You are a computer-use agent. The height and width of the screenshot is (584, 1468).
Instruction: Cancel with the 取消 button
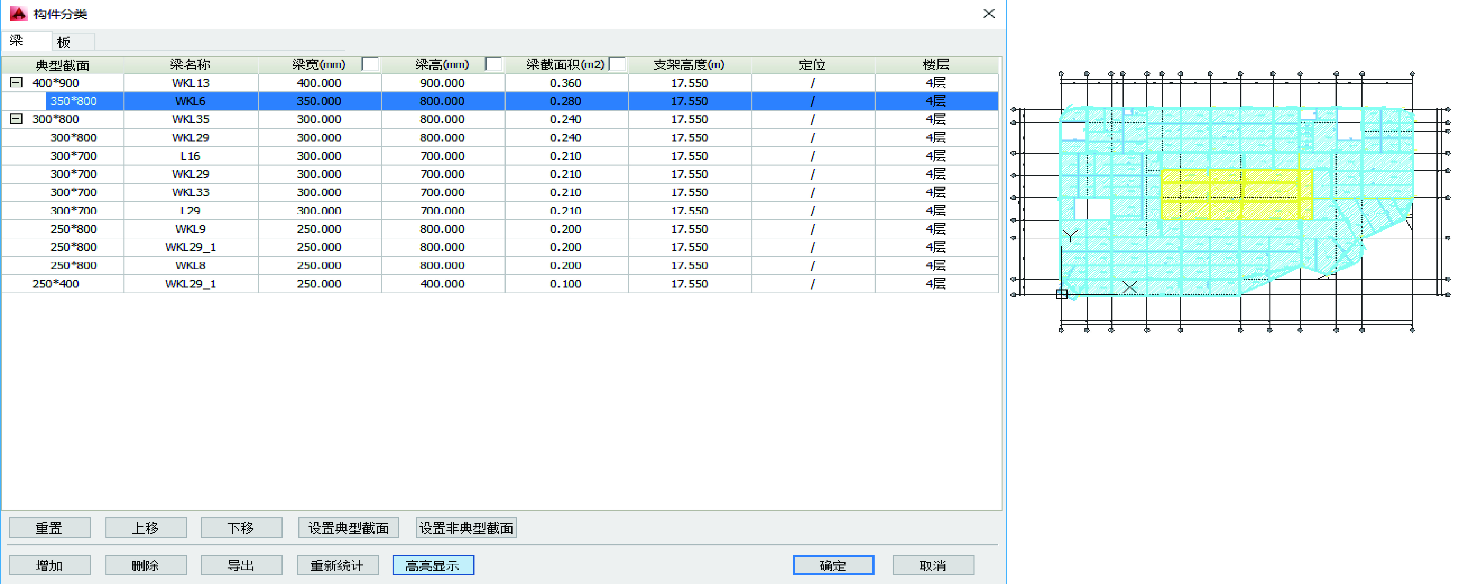point(933,565)
